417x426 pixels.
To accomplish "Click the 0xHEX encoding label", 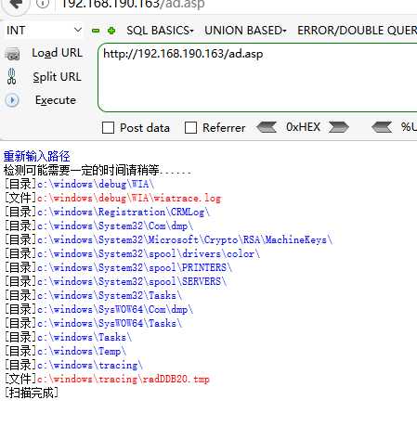I will click(303, 127).
